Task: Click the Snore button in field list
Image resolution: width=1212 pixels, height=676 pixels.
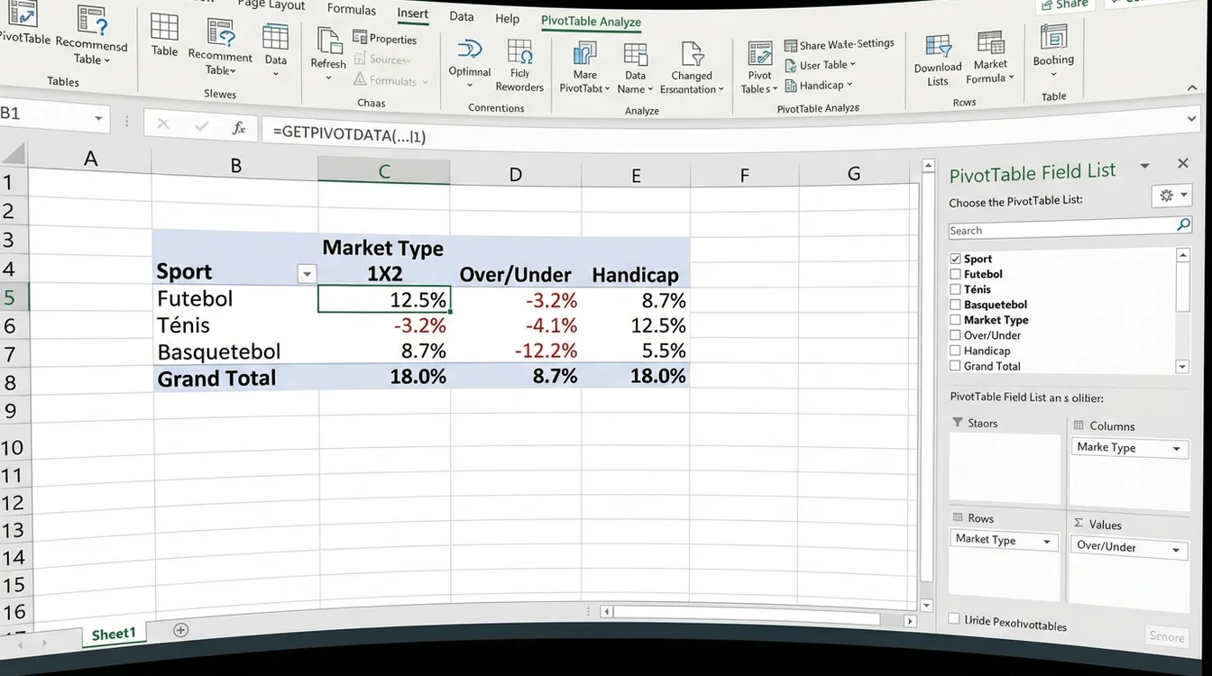Action: [1167, 636]
